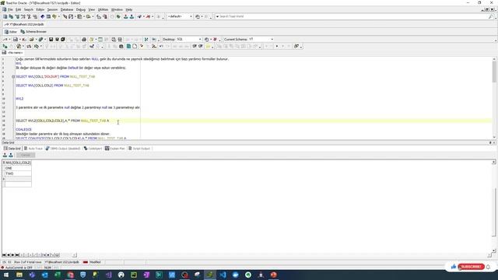Click the AutoCommit is OFF status
Image resolution: width=498 pixels, height=280 pixels.
click(x=19, y=268)
